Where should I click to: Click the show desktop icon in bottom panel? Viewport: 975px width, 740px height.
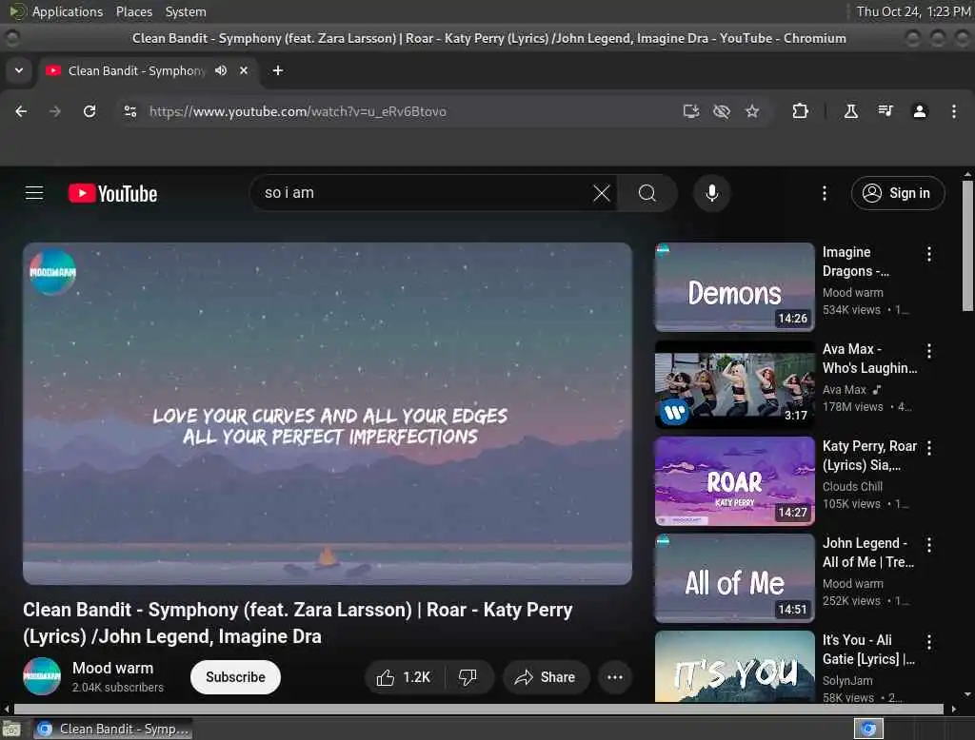[11, 729]
